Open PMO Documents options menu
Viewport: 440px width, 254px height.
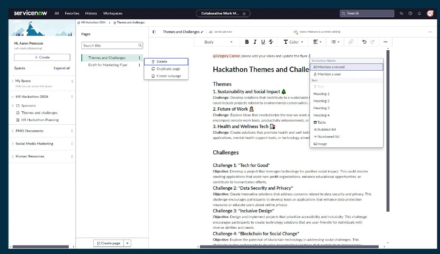[72, 131]
